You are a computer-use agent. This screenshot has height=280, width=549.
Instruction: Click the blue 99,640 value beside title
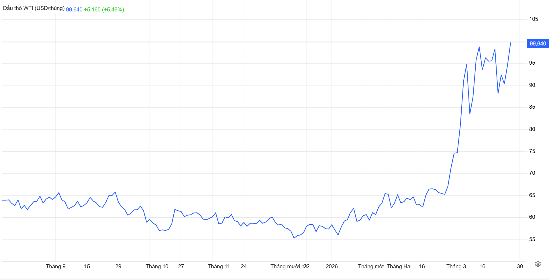pos(74,9)
